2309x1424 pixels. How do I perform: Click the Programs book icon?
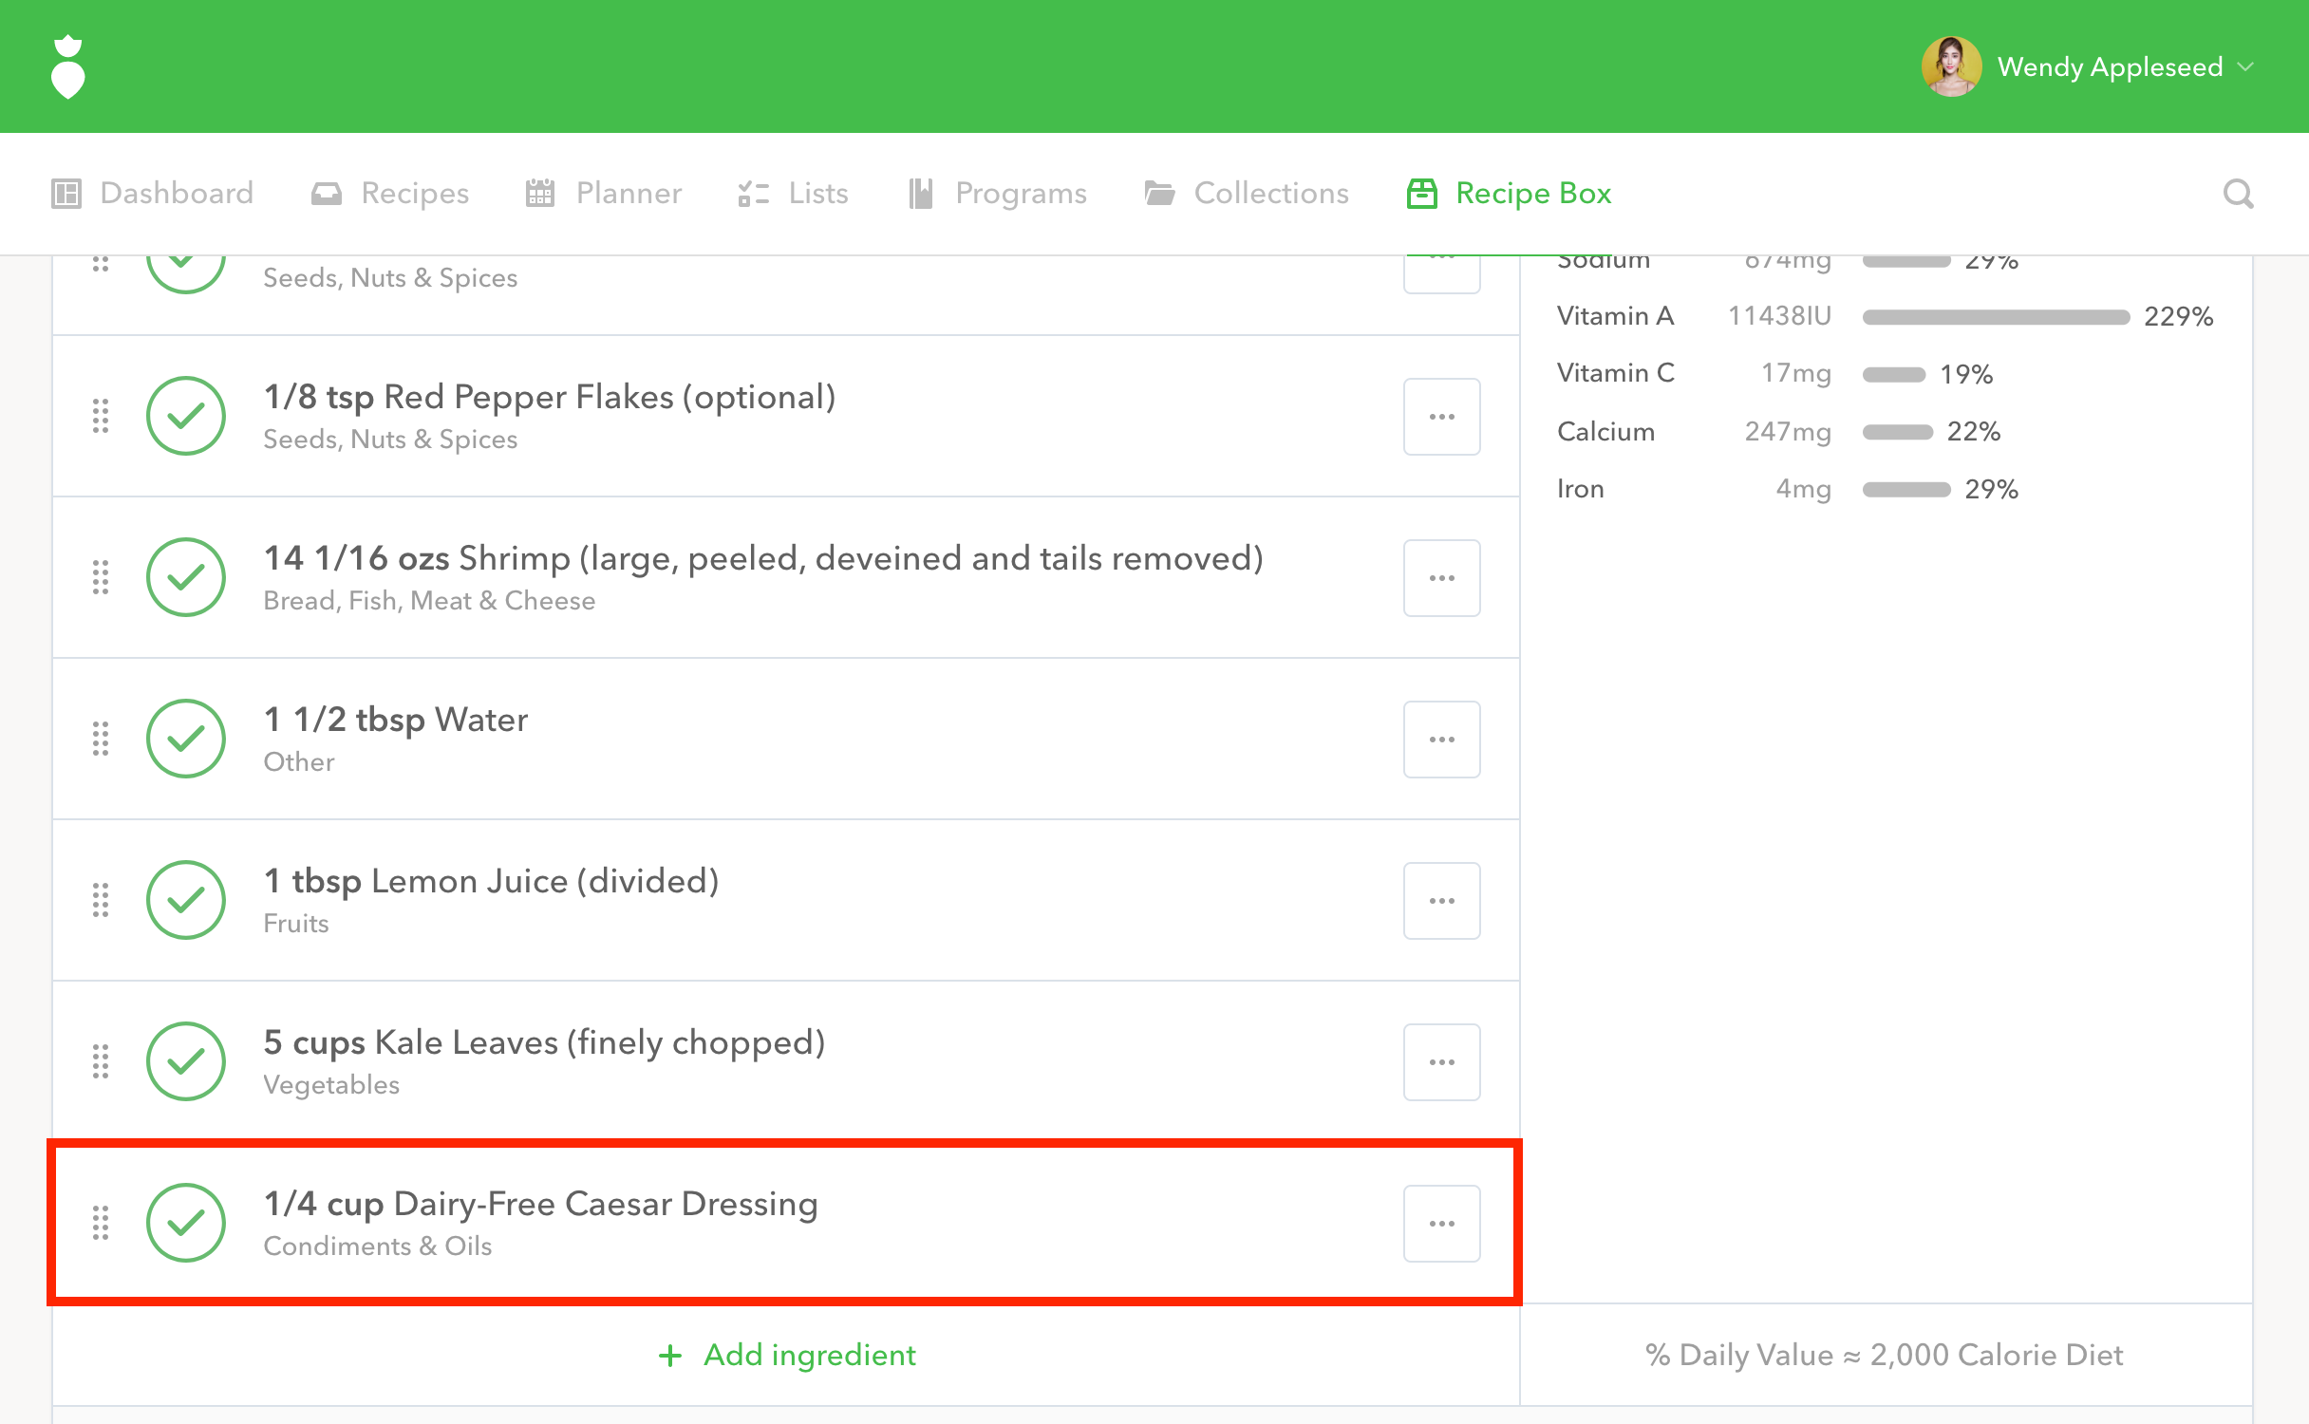[x=920, y=194]
